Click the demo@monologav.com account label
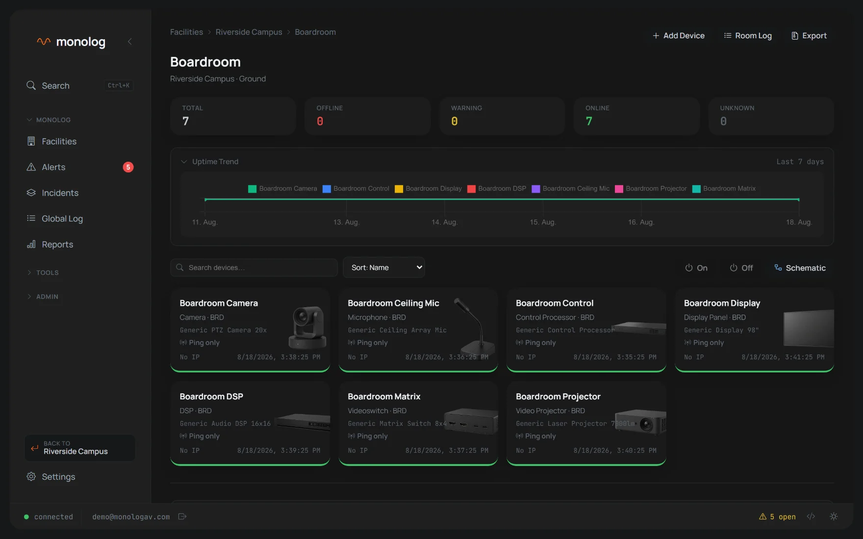The height and width of the screenshot is (539, 863). pyautogui.click(x=131, y=517)
